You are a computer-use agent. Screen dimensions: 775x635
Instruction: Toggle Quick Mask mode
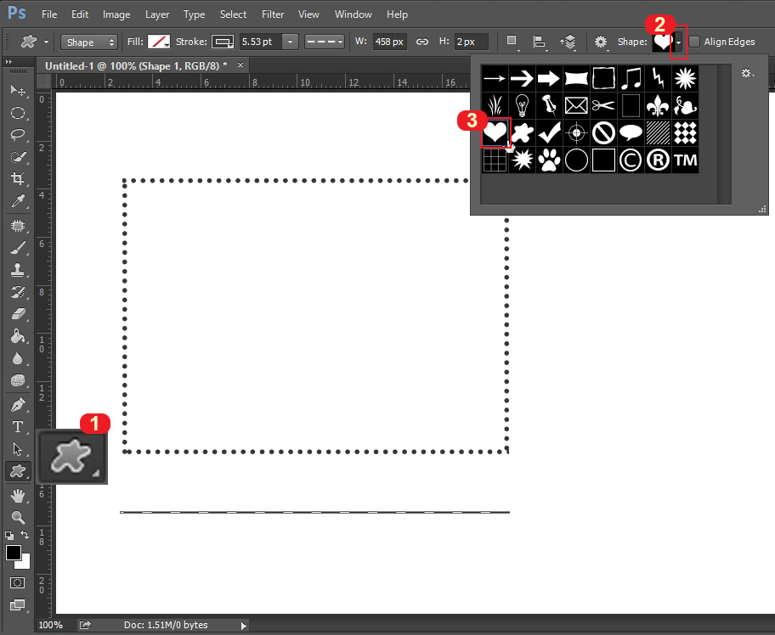(x=17, y=582)
